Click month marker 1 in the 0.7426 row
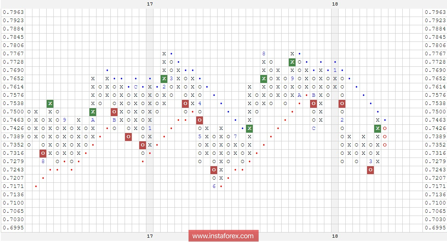447x242 pixels. [x=150, y=128]
